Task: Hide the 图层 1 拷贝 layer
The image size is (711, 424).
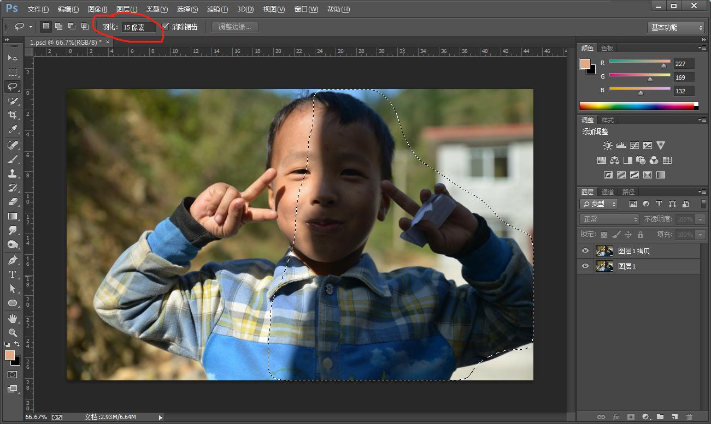Action: (x=585, y=251)
